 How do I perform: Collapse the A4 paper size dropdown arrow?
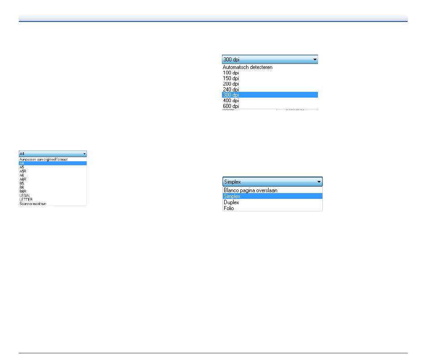click(84, 154)
